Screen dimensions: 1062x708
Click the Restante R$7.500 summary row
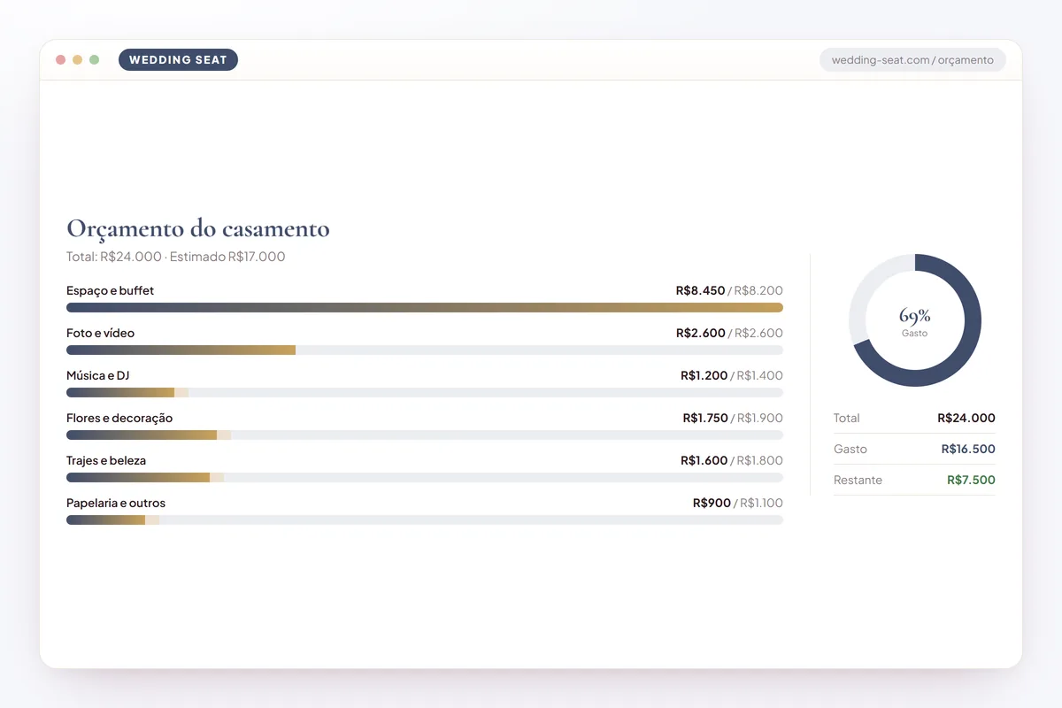914,480
